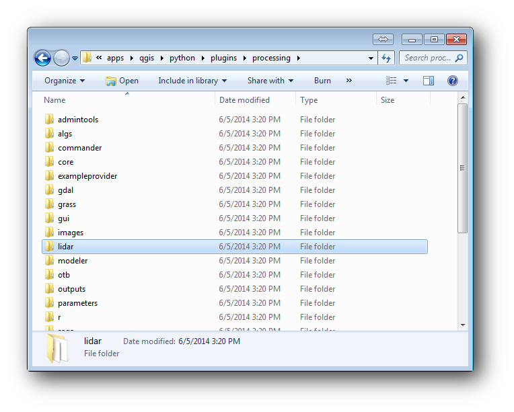This screenshot has width=514, height=412.
Task: Expand the address bar history dropdown
Action: tap(371, 58)
